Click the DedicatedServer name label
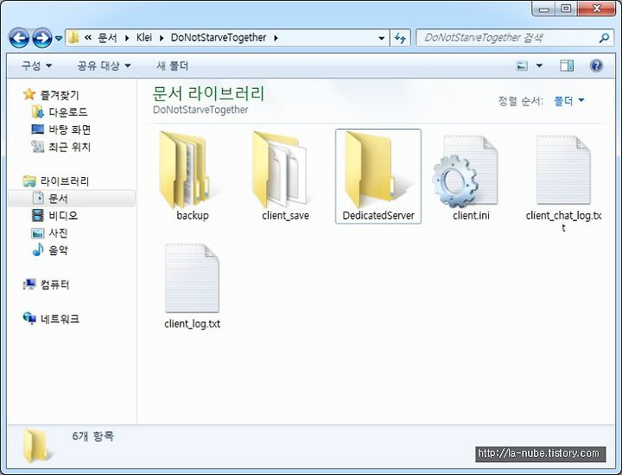 tap(378, 215)
